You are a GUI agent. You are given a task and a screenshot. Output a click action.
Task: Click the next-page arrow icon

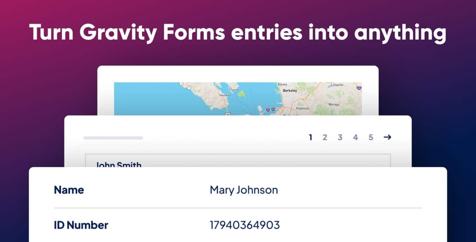click(x=388, y=137)
